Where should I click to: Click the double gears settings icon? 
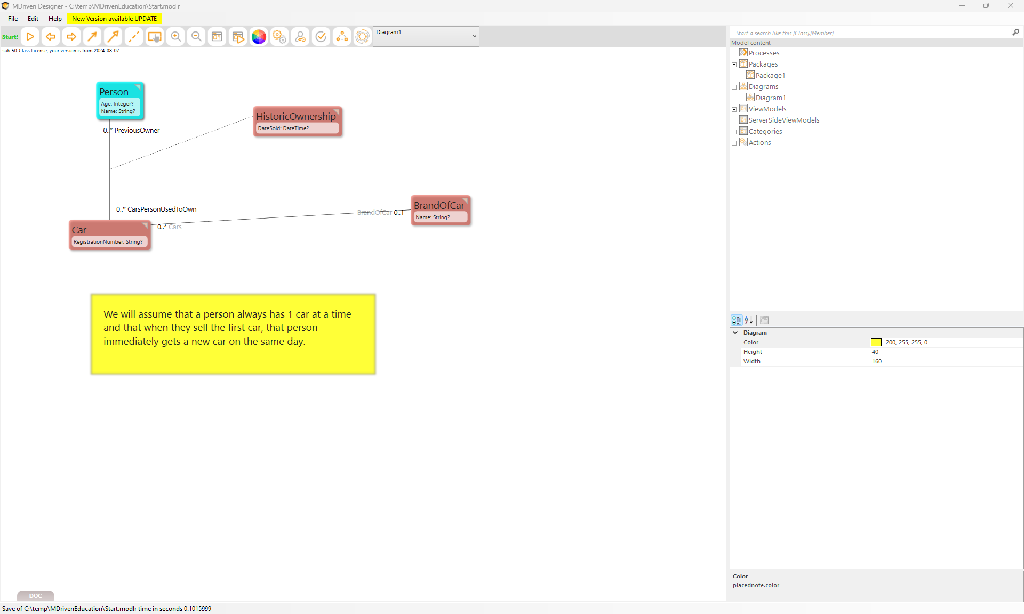click(x=279, y=37)
